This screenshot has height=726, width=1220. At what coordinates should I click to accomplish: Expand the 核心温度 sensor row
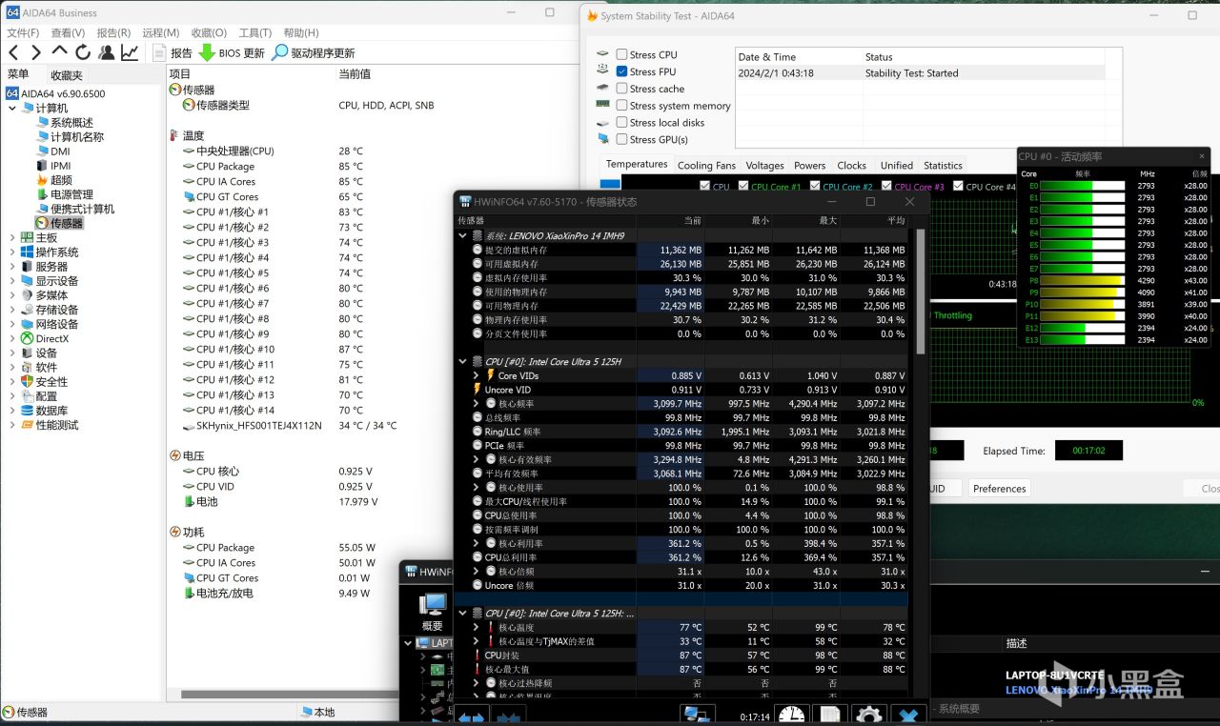(477, 627)
